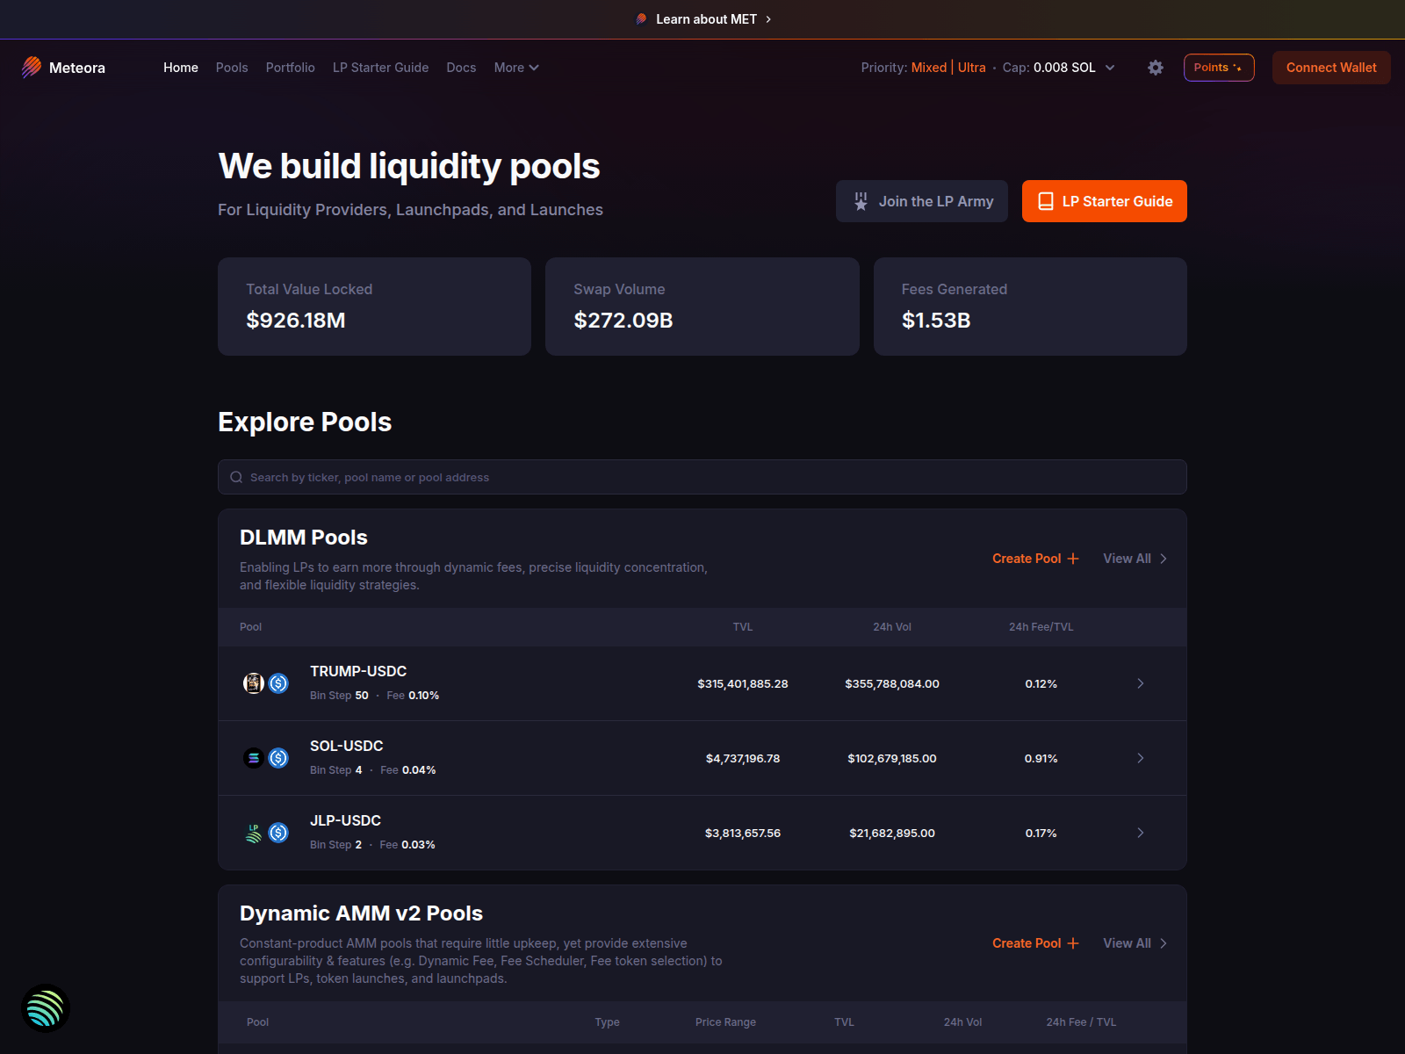View all Dynamic AMM v2 pools
Image resolution: width=1405 pixels, height=1054 pixels.
coord(1135,943)
